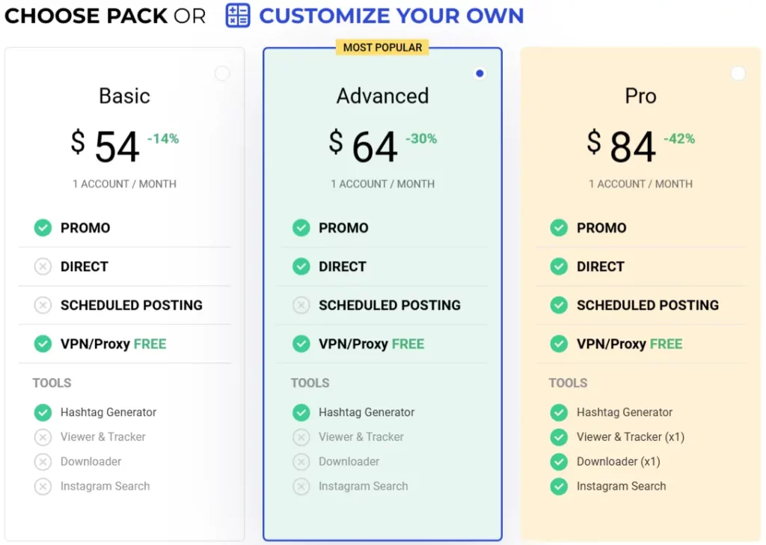Click the VPN/Proxy FREE checkmark in Basic plan
Viewport: 766px width, 545px height.
pyautogui.click(x=43, y=344)
